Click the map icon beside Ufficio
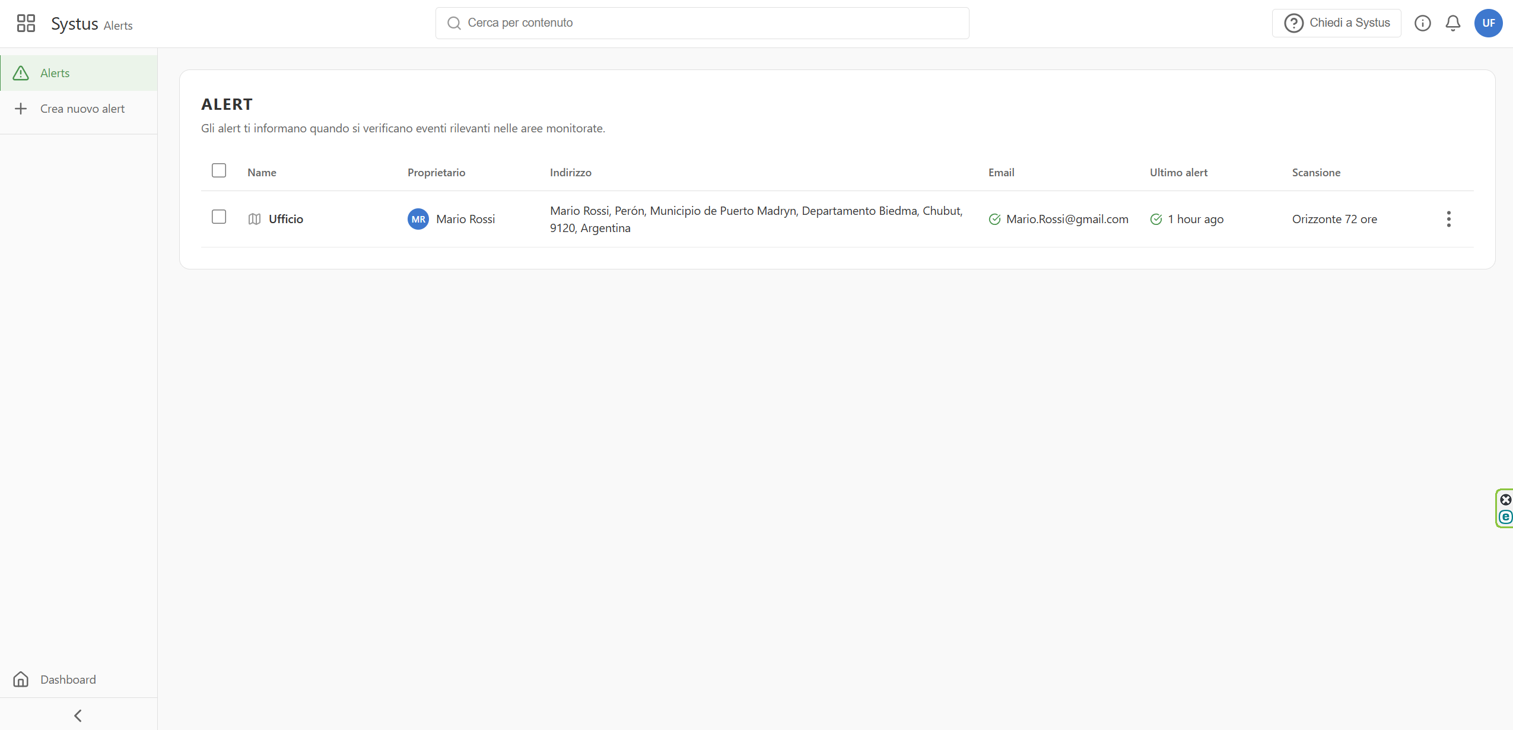The height and width of the screenshot is (730, 1513). [x=255, y=219]
